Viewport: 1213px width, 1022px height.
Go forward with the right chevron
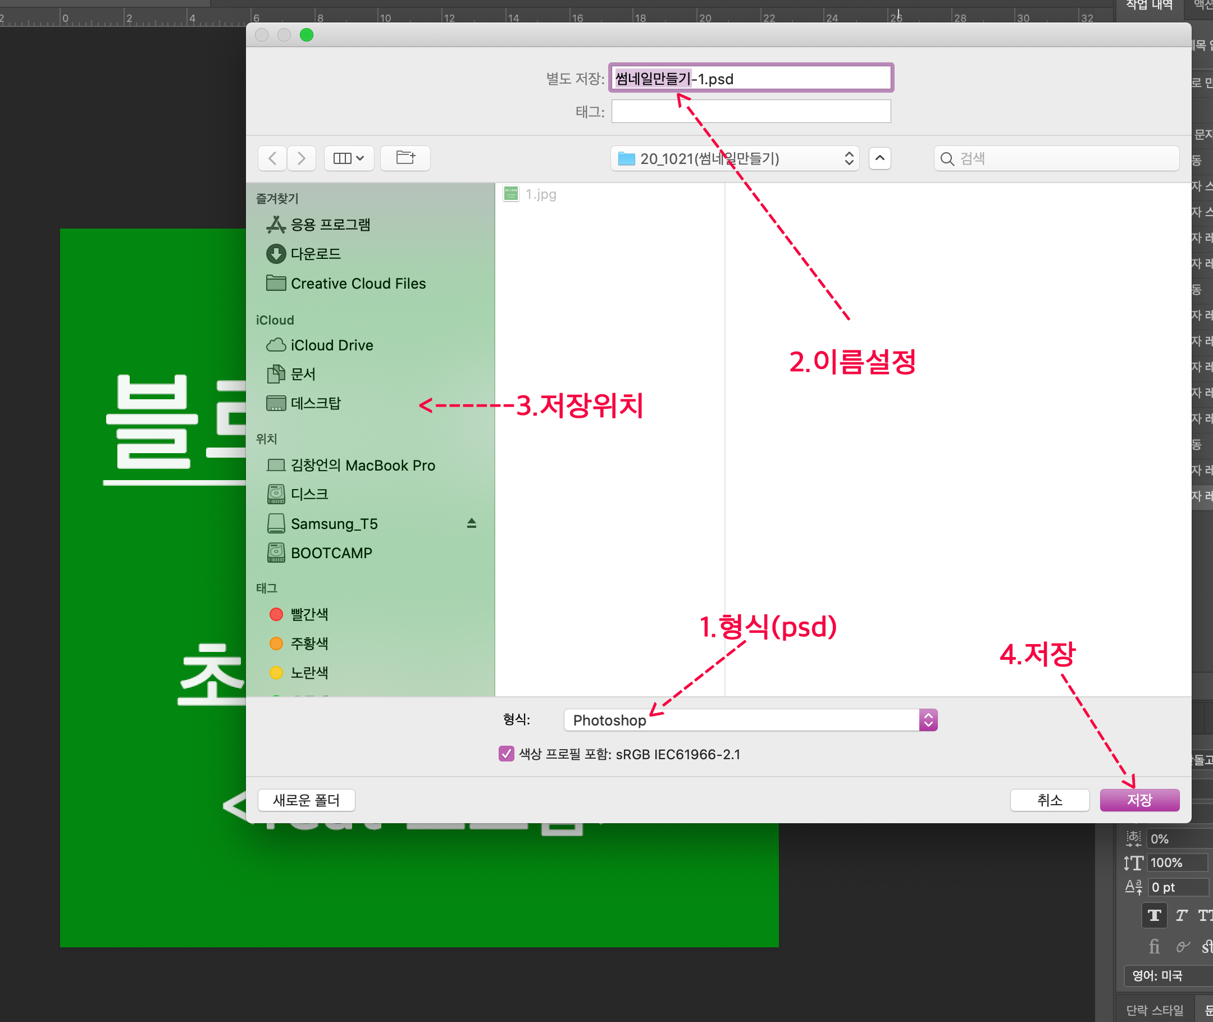(301, 158)
